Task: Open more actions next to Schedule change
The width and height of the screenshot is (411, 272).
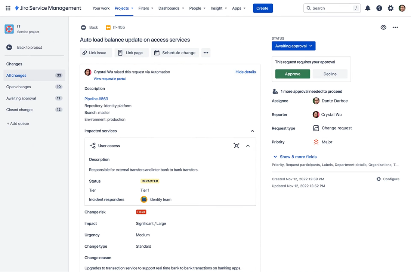Action: click(x=206, y=53)
